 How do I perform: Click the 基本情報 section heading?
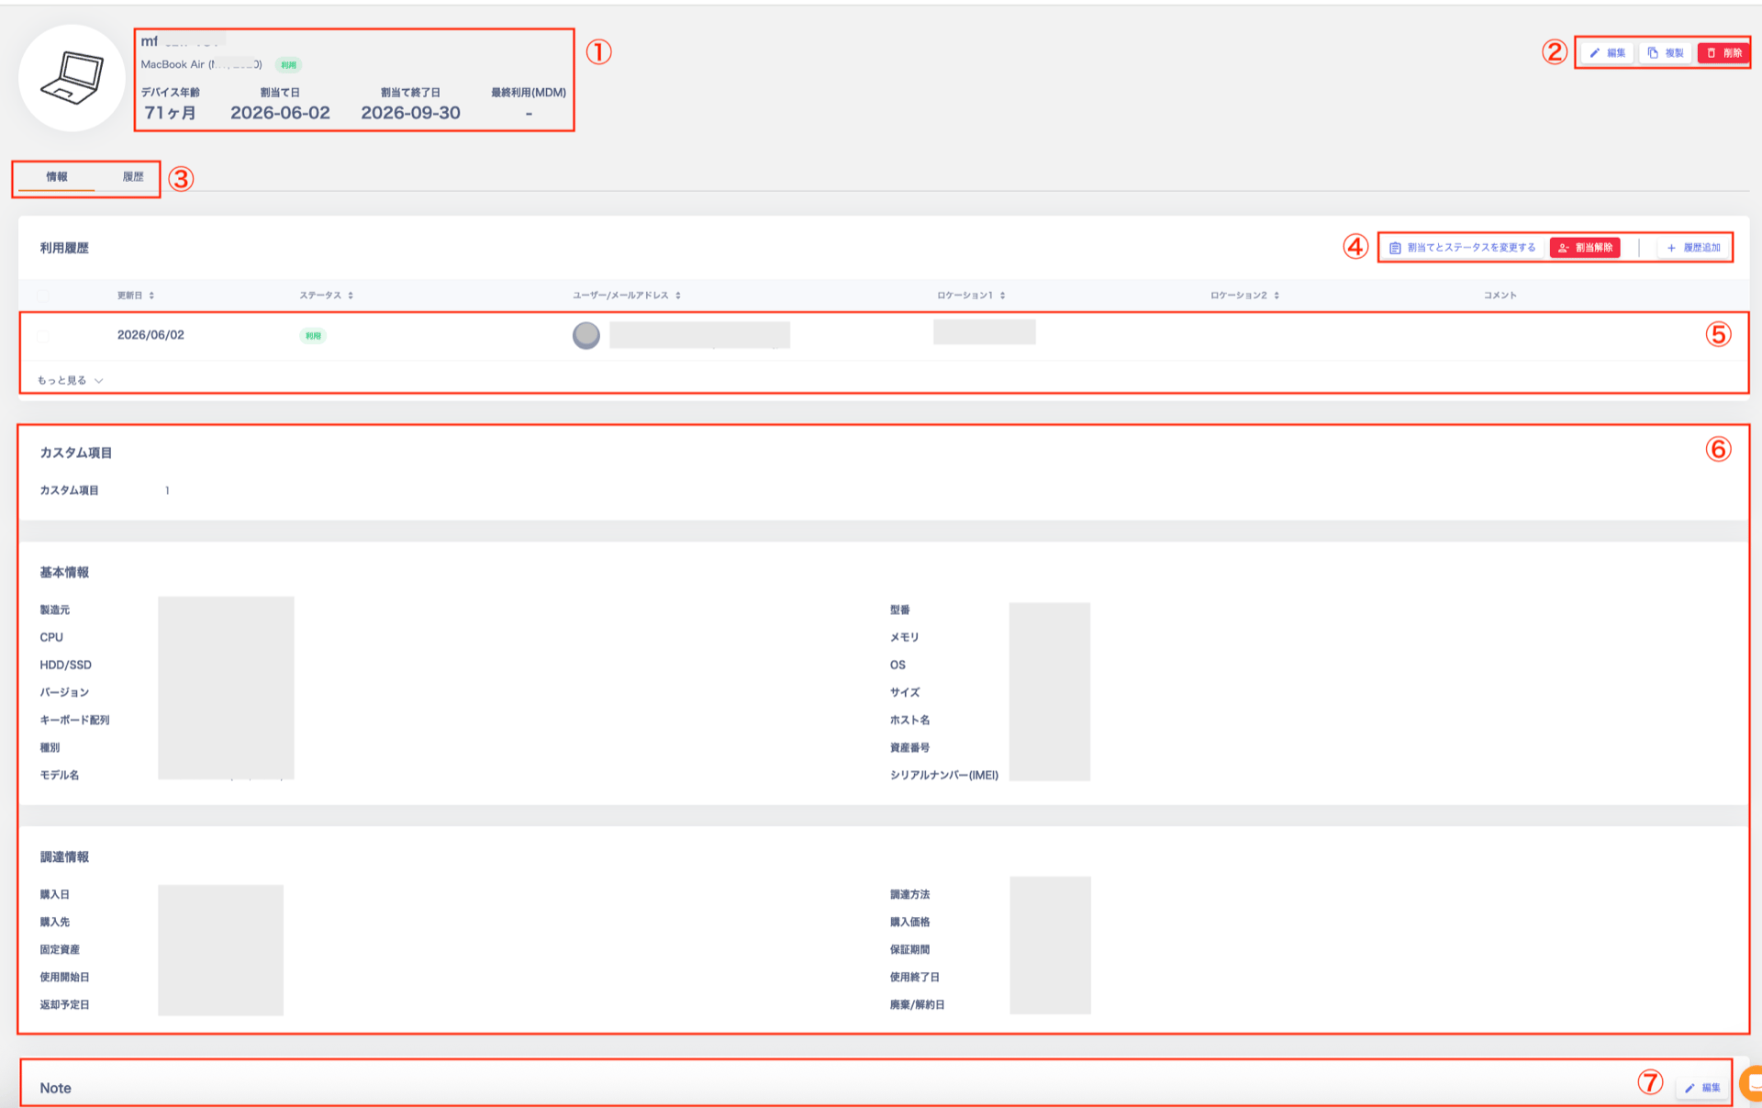[x=64, y=573]
